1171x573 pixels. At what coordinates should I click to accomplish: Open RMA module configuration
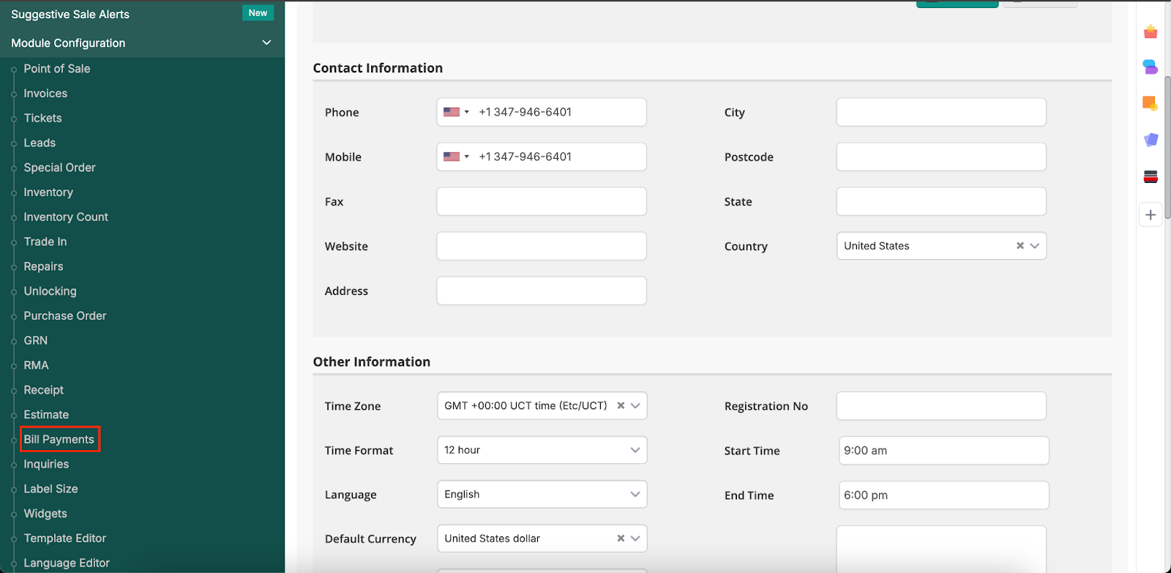[36, 365]
